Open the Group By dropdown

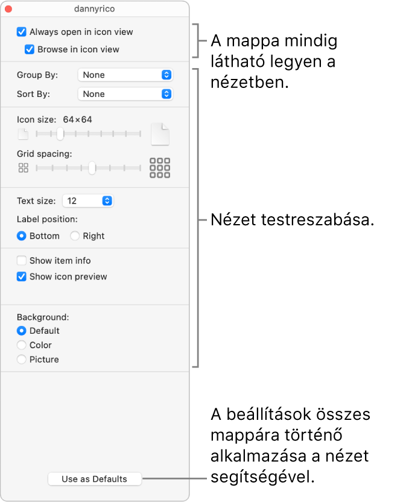click(125, 75)
